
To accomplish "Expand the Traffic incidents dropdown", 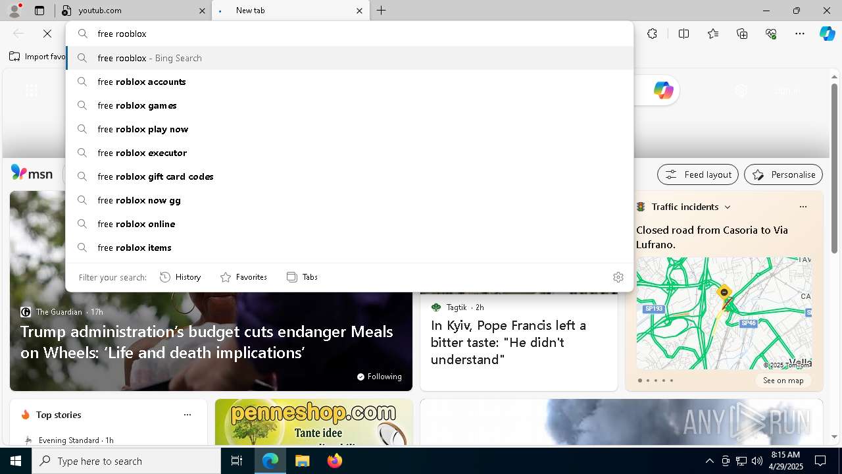I will coord(728,207).
